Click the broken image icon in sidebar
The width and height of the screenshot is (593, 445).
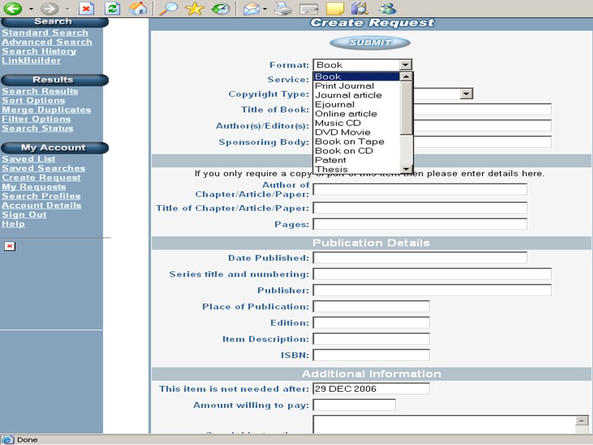pos(9,247)
